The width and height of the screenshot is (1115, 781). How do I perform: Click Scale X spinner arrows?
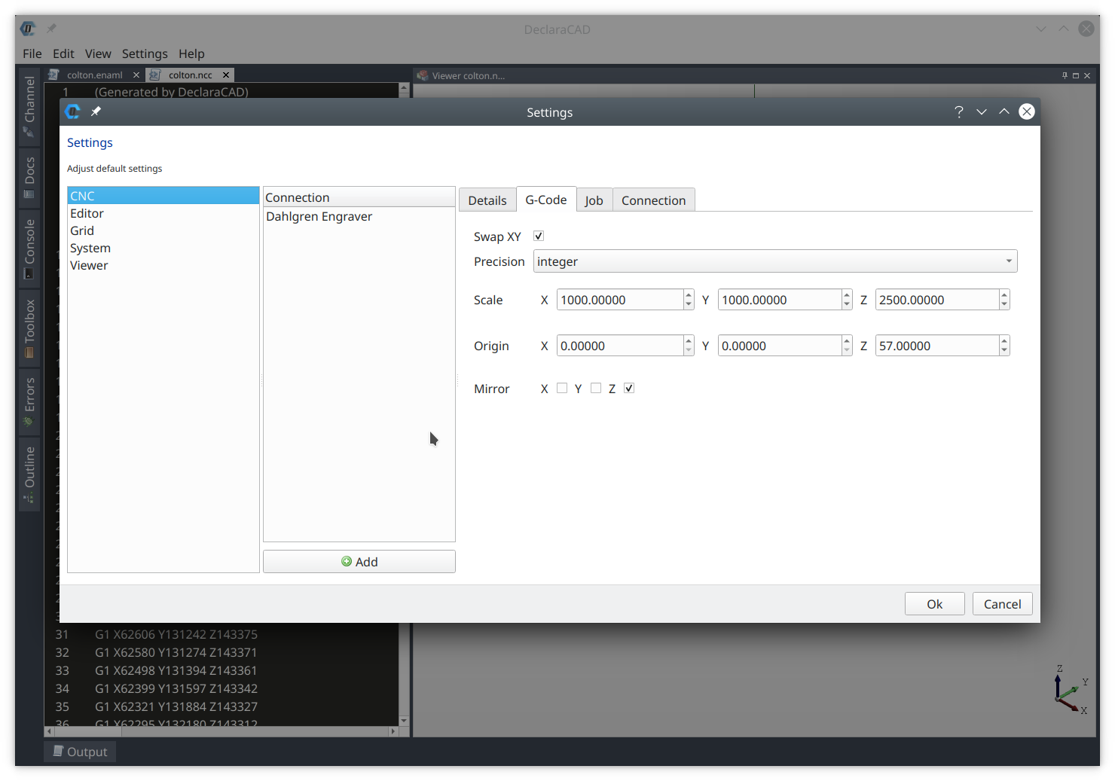point(689,300)
